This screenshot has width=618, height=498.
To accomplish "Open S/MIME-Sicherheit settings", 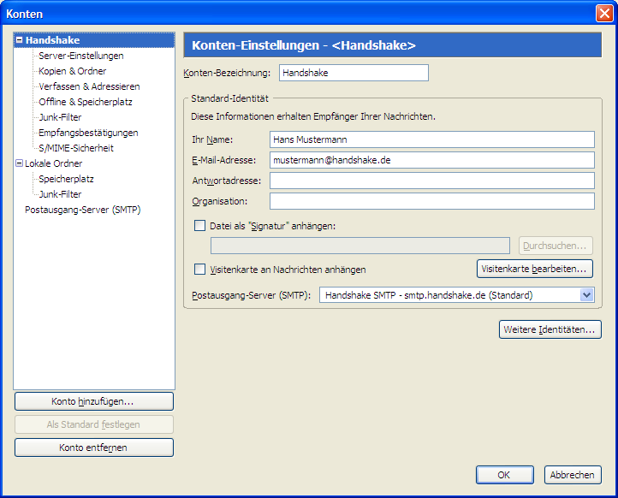I will pyautogui.click(x=75, y=148).
